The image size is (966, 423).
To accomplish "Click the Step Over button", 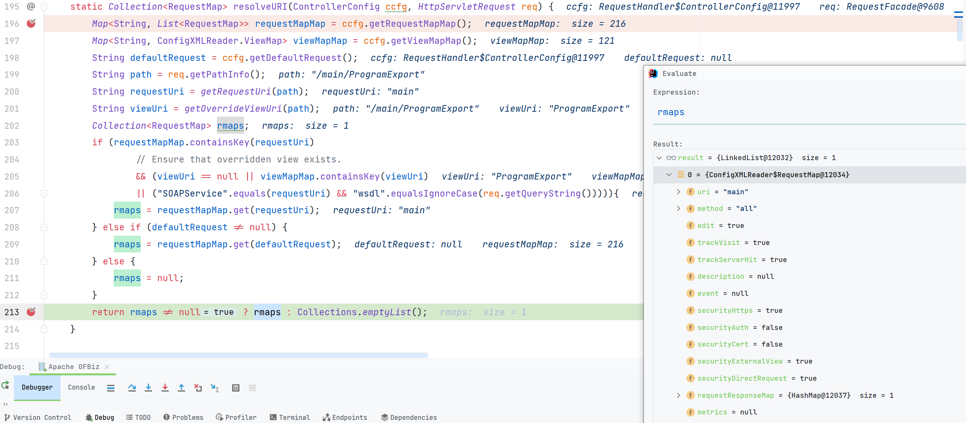I will pos(132,388).
